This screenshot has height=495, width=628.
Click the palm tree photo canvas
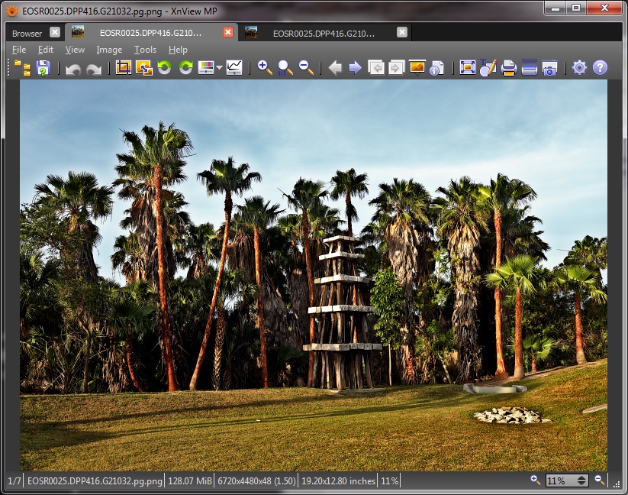[313, 275]
